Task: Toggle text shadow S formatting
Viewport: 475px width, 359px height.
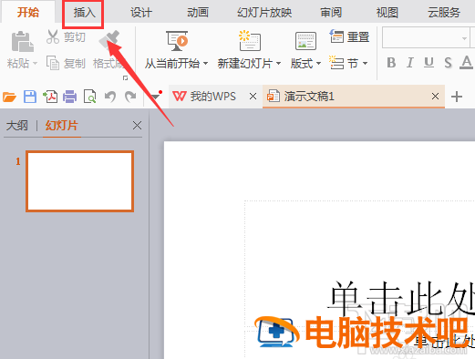Action: click(448, 63)
